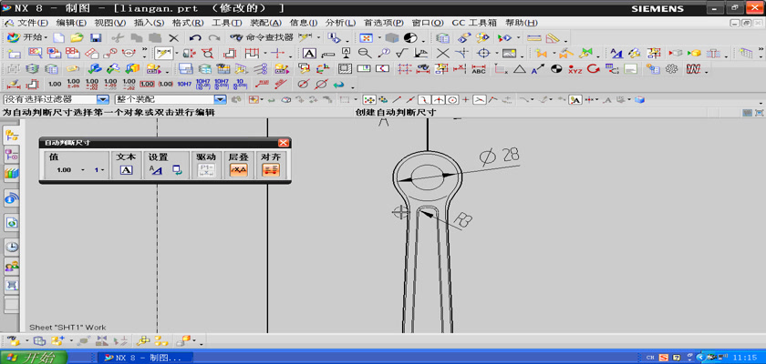Pick the parenthesized (1.00) reference dimension style
Screen dimensions: 766x364
coord(166,84)
